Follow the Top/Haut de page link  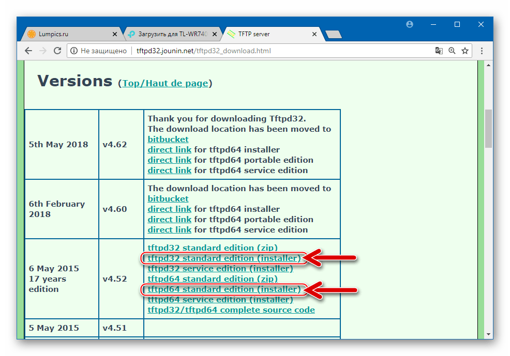coord(165,84)
